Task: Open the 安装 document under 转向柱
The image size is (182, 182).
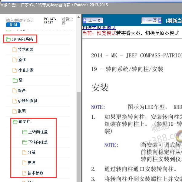Action: coord(31,163)
